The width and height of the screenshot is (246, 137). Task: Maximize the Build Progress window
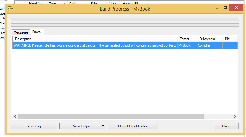click(x=225, y=7)
